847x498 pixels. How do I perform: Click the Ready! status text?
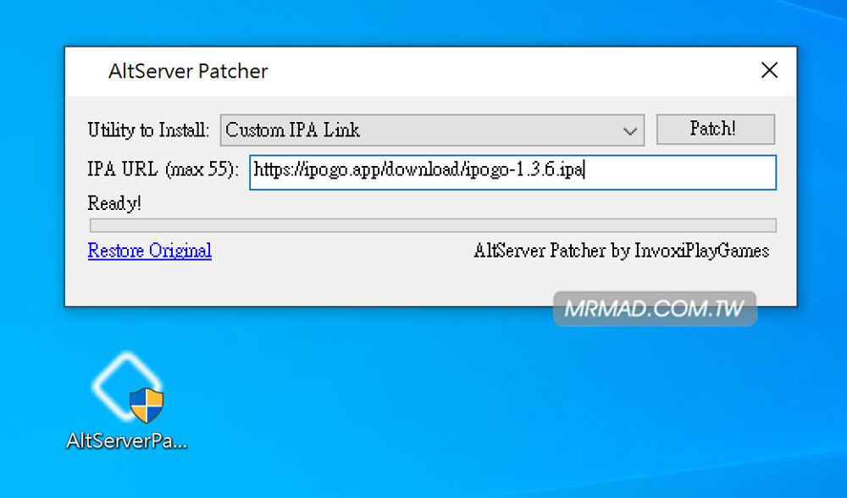[114, 203]
